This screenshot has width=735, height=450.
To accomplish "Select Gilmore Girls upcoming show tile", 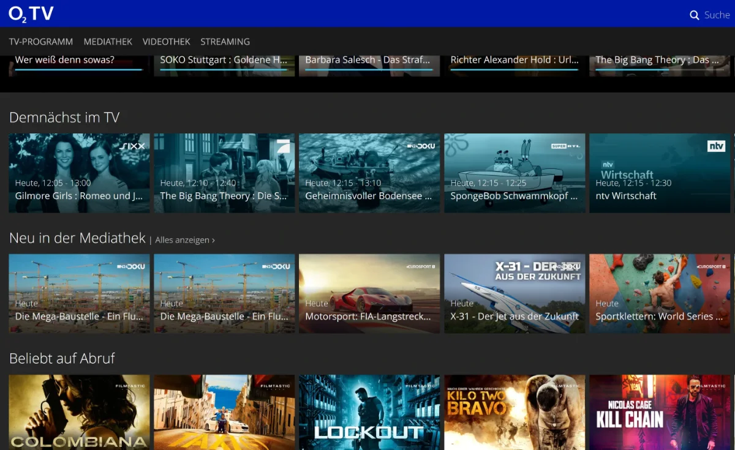I will [x=79, y=173].
